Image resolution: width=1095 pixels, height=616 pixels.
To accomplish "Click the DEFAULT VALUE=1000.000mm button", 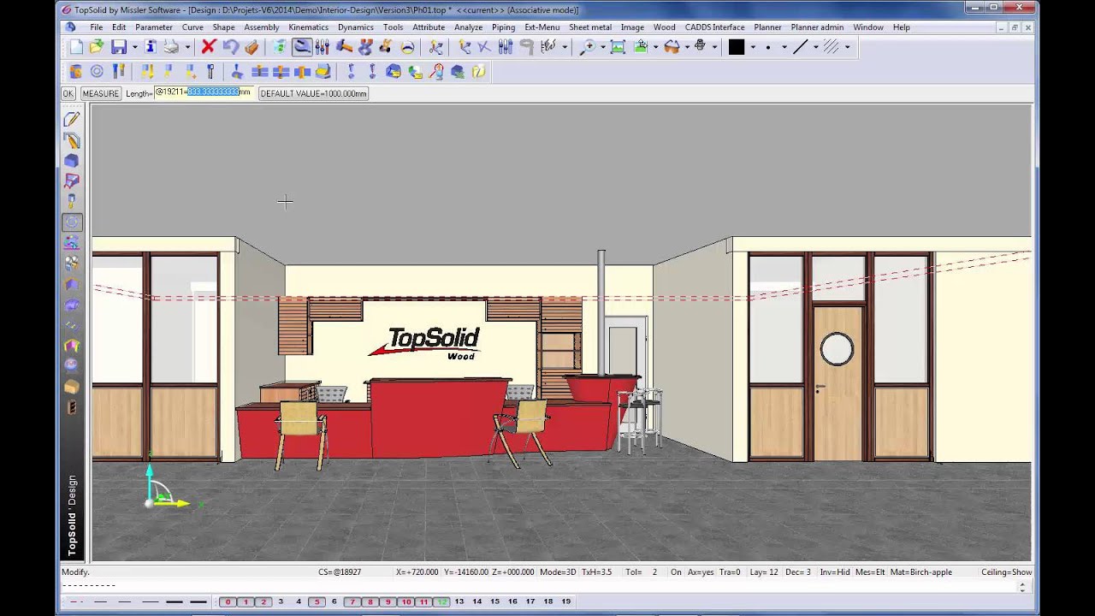I will [x=313, y=93].
